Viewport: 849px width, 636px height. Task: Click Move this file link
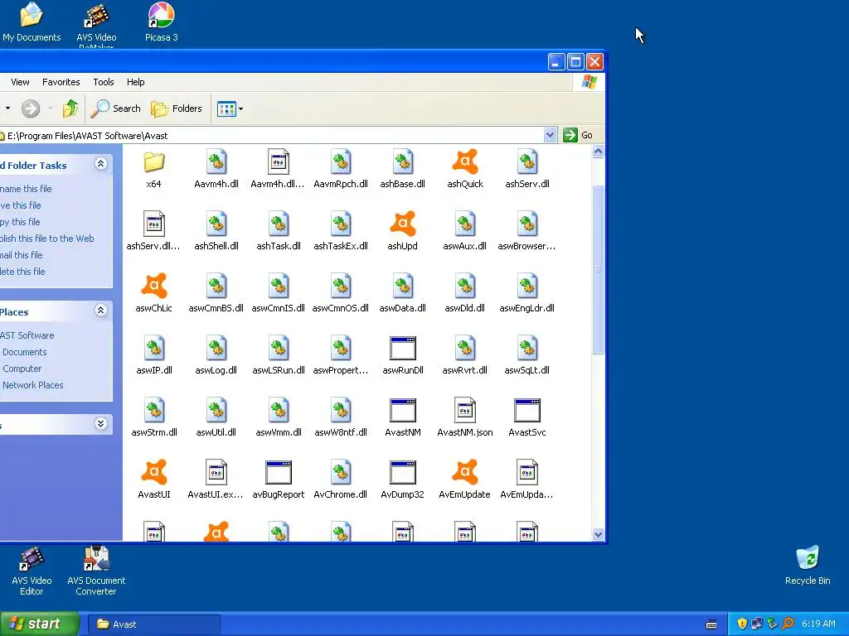[21, 205]
